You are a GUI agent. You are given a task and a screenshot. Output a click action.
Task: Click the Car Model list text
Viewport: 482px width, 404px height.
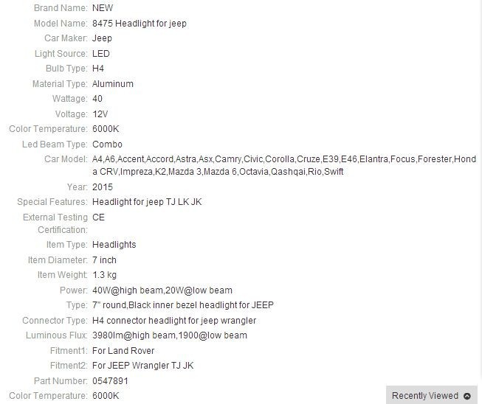pyautogui.click(x=284, y=165)
